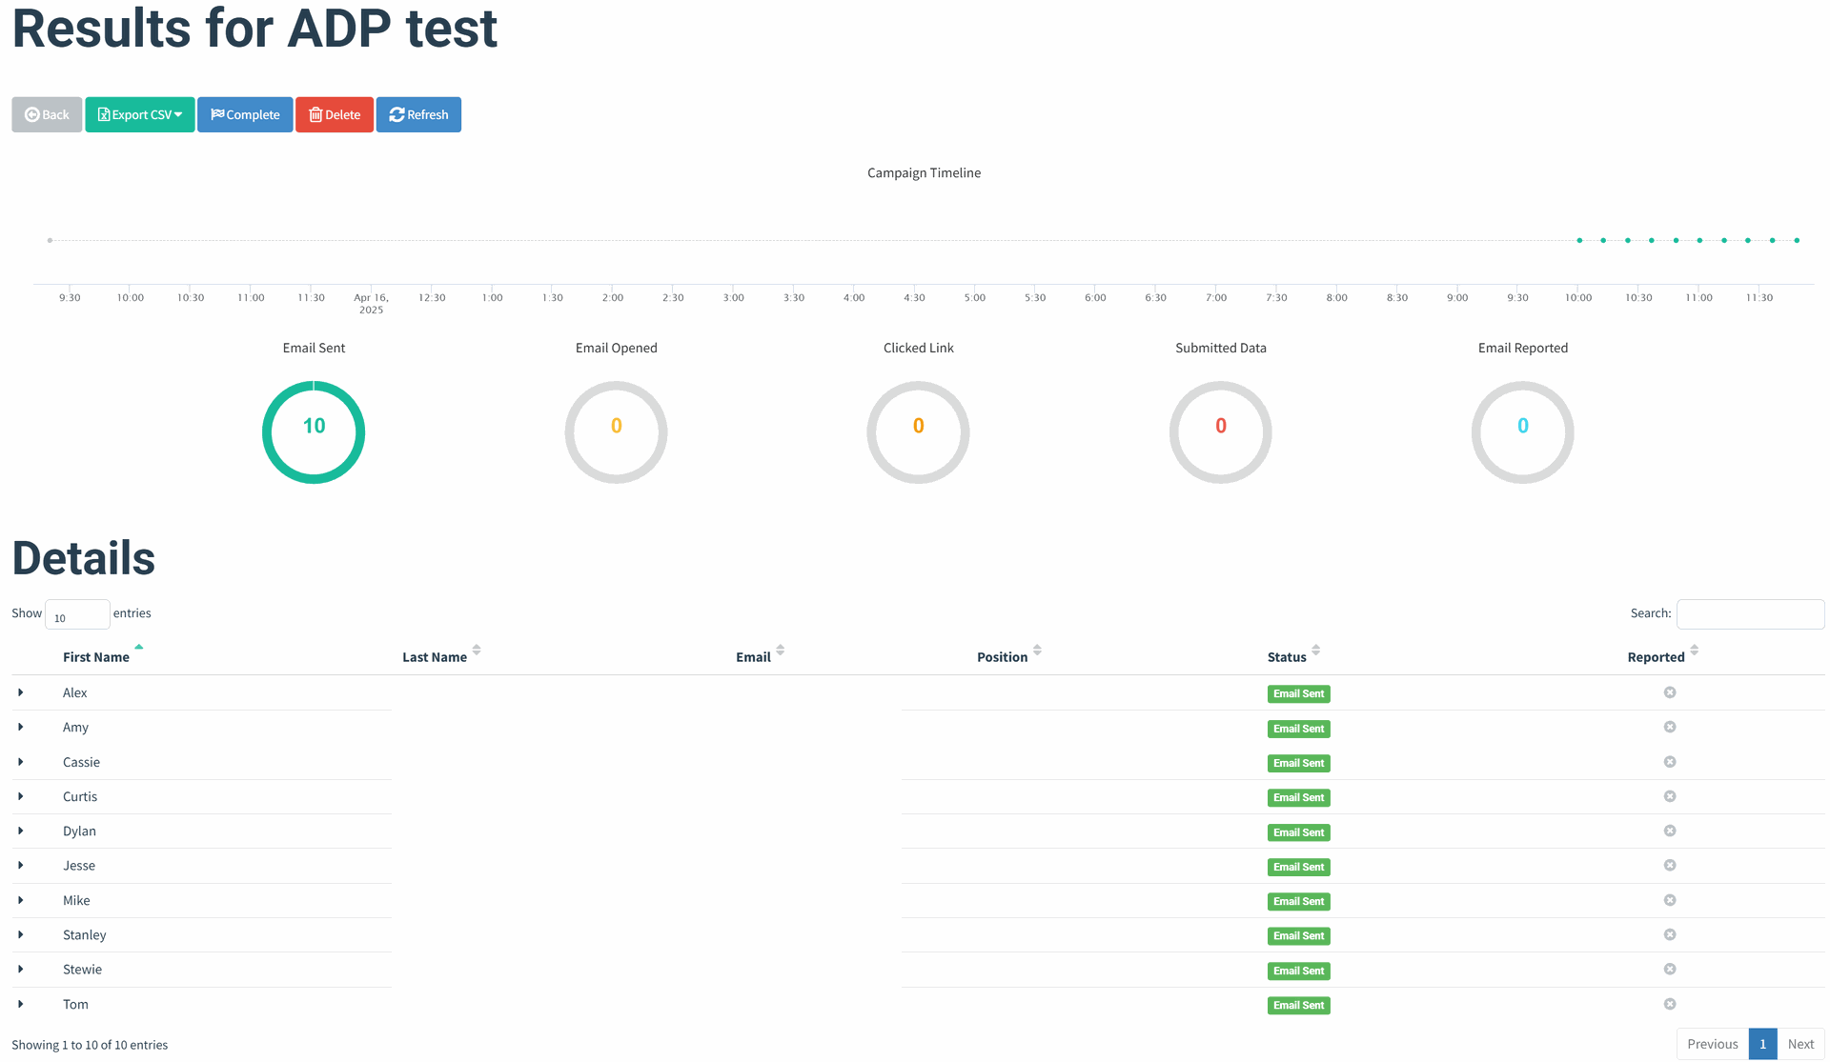This screenshot has height=1062, width=1830.
Task: Click the Submitted Data donut chart
Action: (x=1220, y=432)
